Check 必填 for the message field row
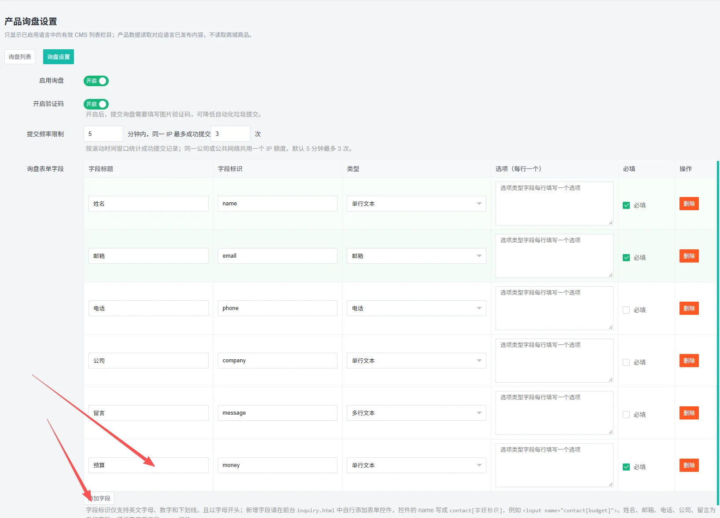 [626, 415]
